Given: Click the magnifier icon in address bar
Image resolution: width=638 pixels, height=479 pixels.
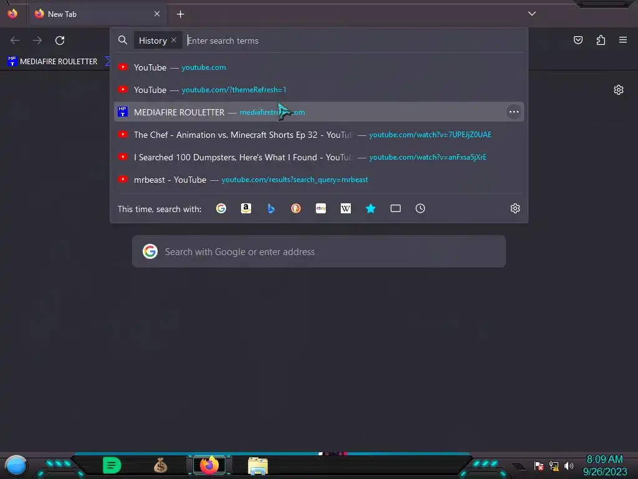Looking at the screenshot, I should coord(123,40).
